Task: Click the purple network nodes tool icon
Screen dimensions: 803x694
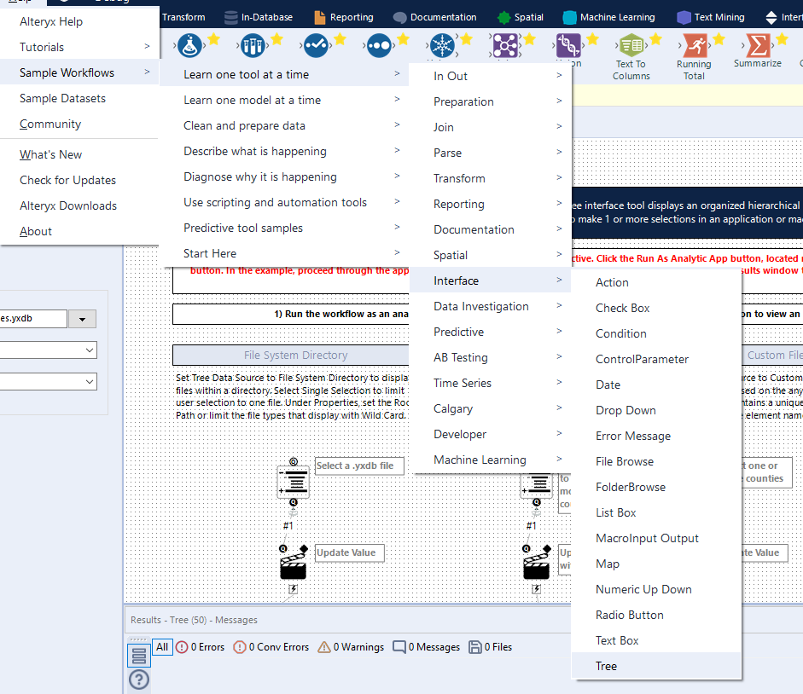Action: [x=505, y=46]
